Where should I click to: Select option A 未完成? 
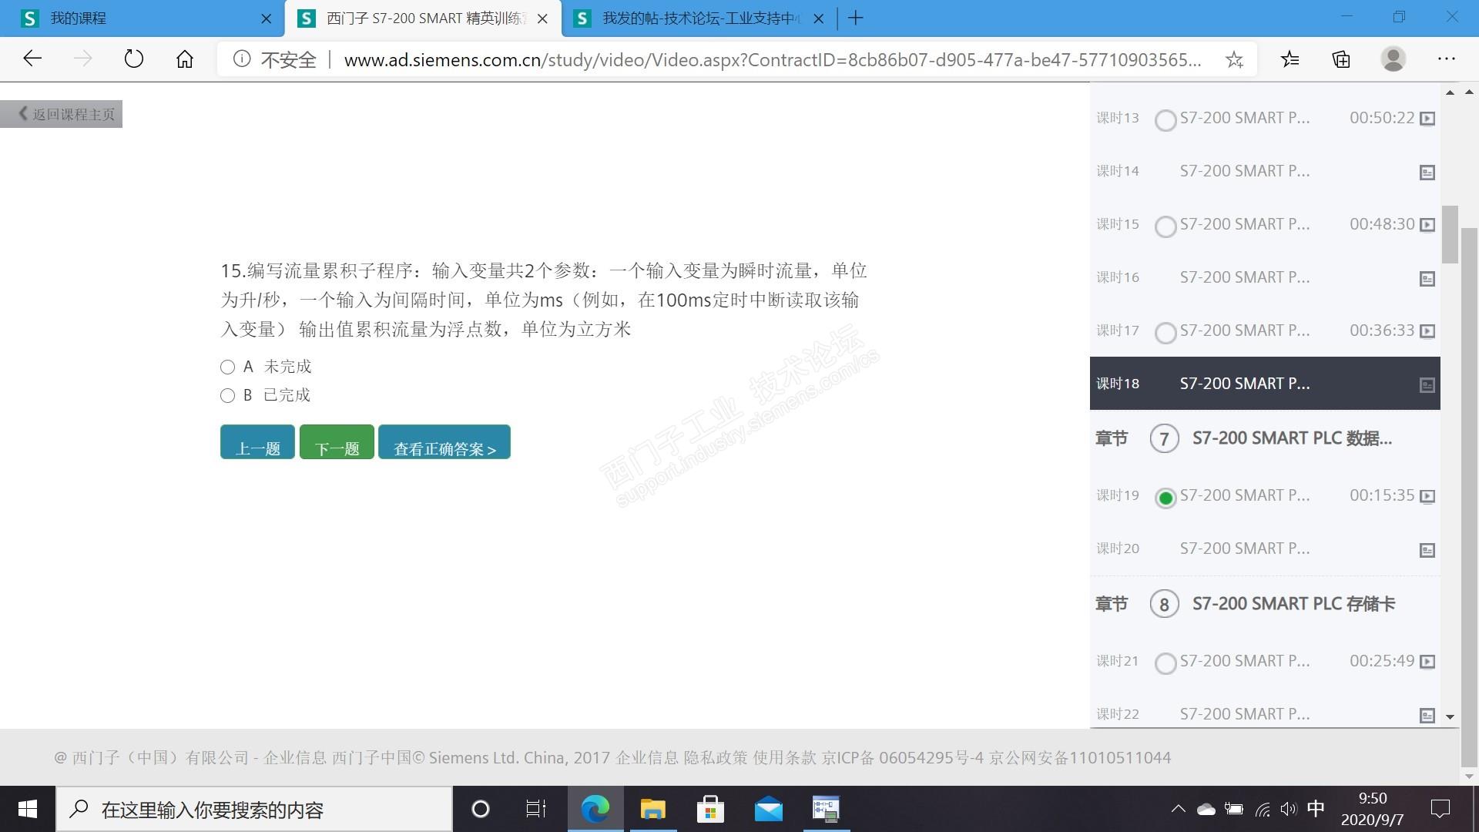click(x=227, y=367)
